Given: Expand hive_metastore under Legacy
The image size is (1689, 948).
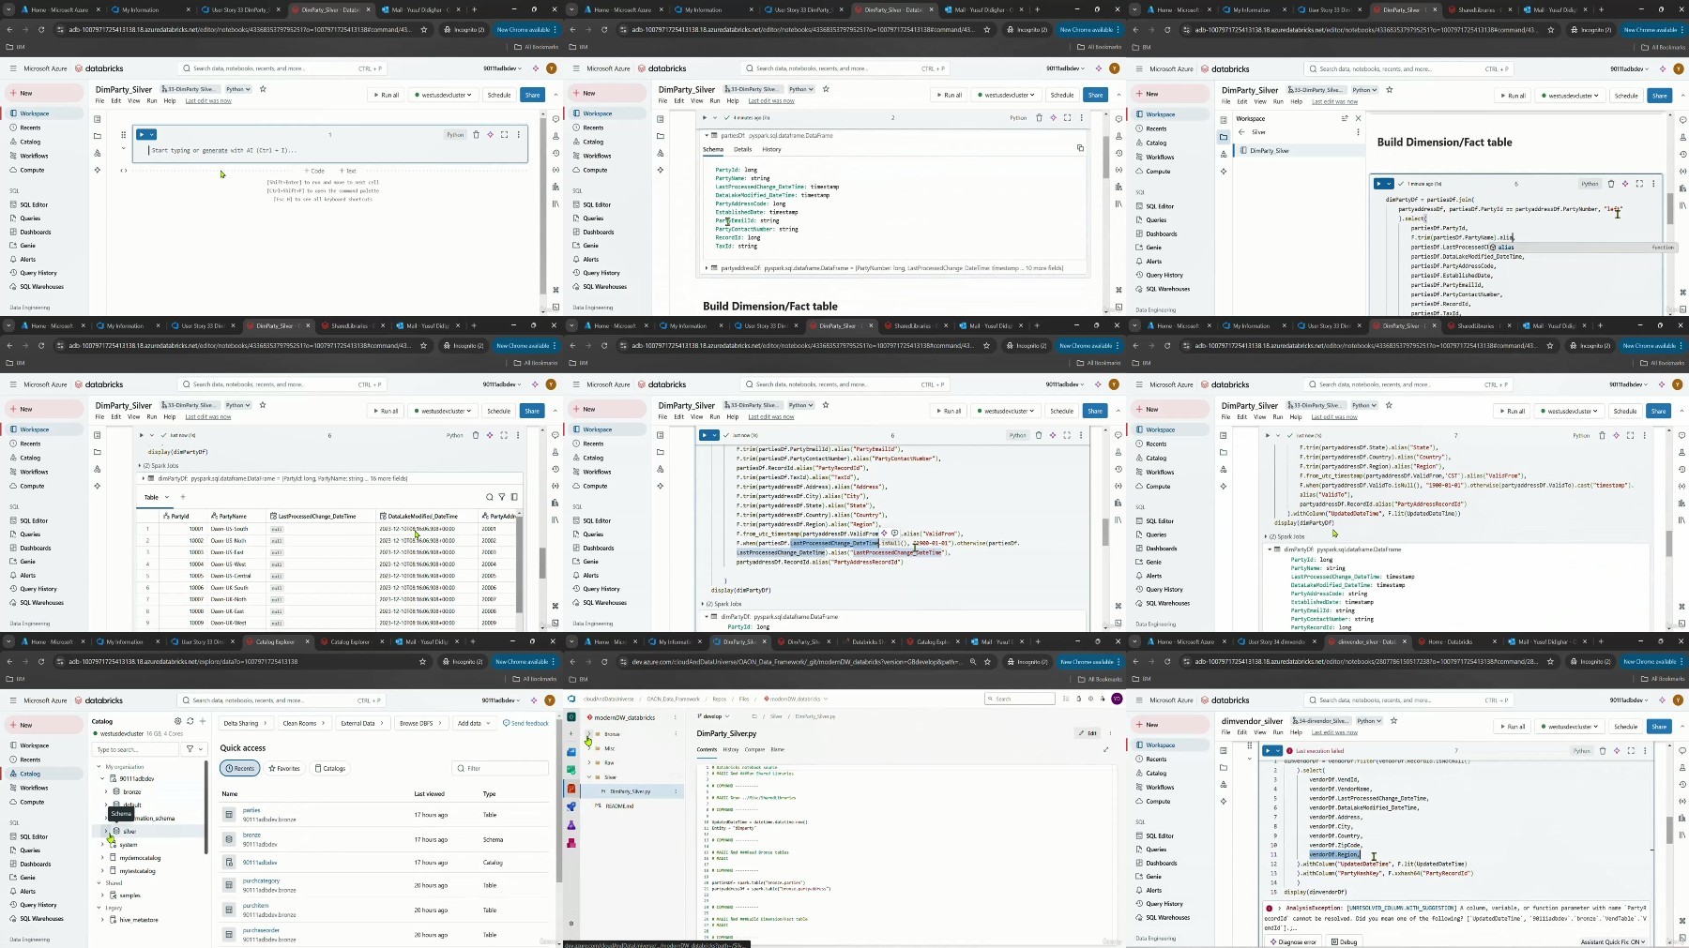Looking at the screenshot, I should click(103, 920).
